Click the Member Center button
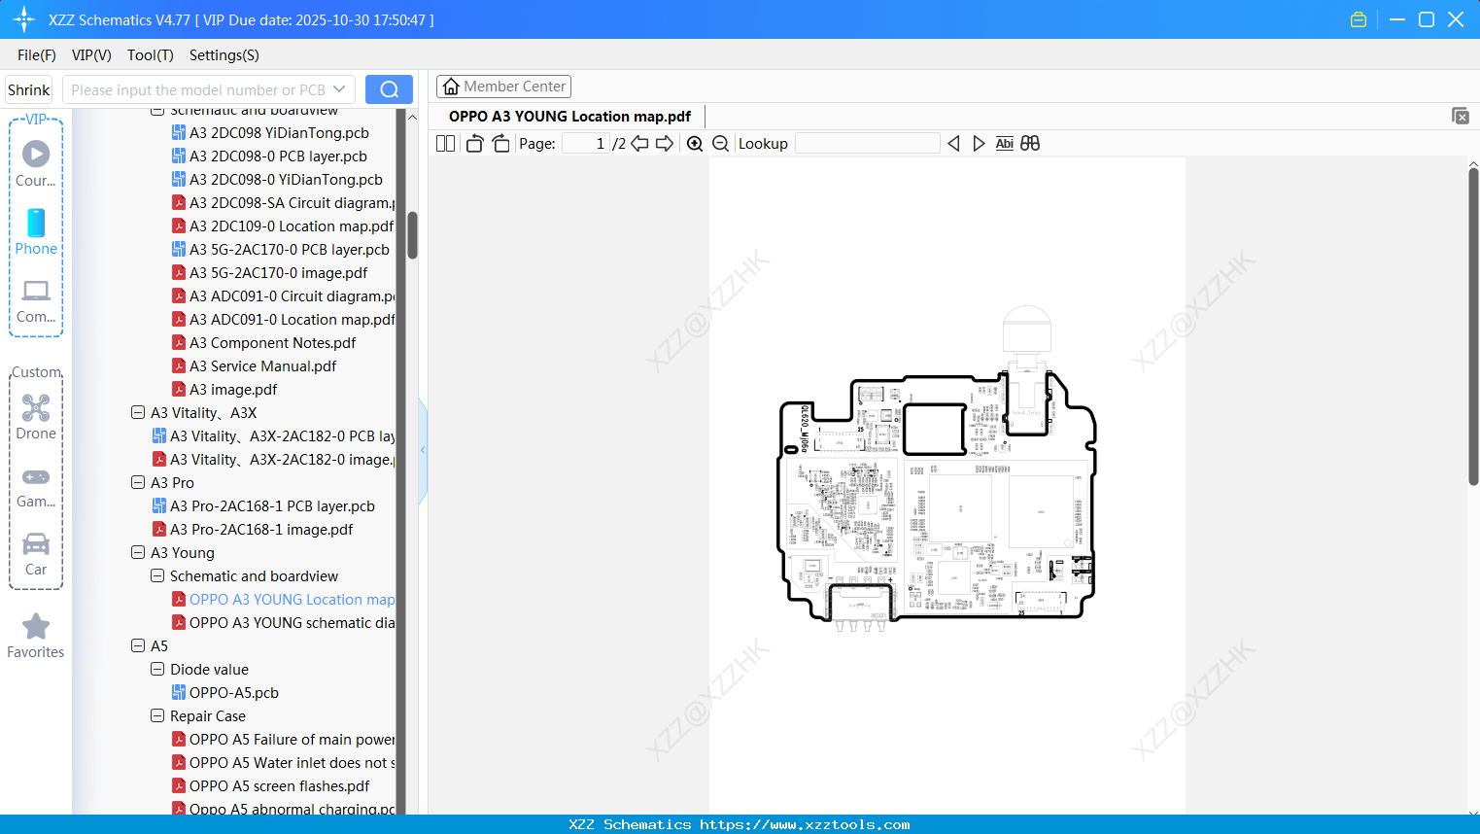The width and height of the screenshot is (1480, 834). 503,87
